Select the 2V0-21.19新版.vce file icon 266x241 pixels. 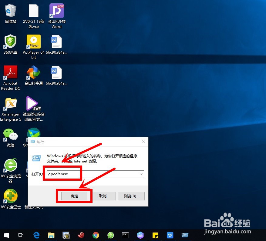(34, 16)
